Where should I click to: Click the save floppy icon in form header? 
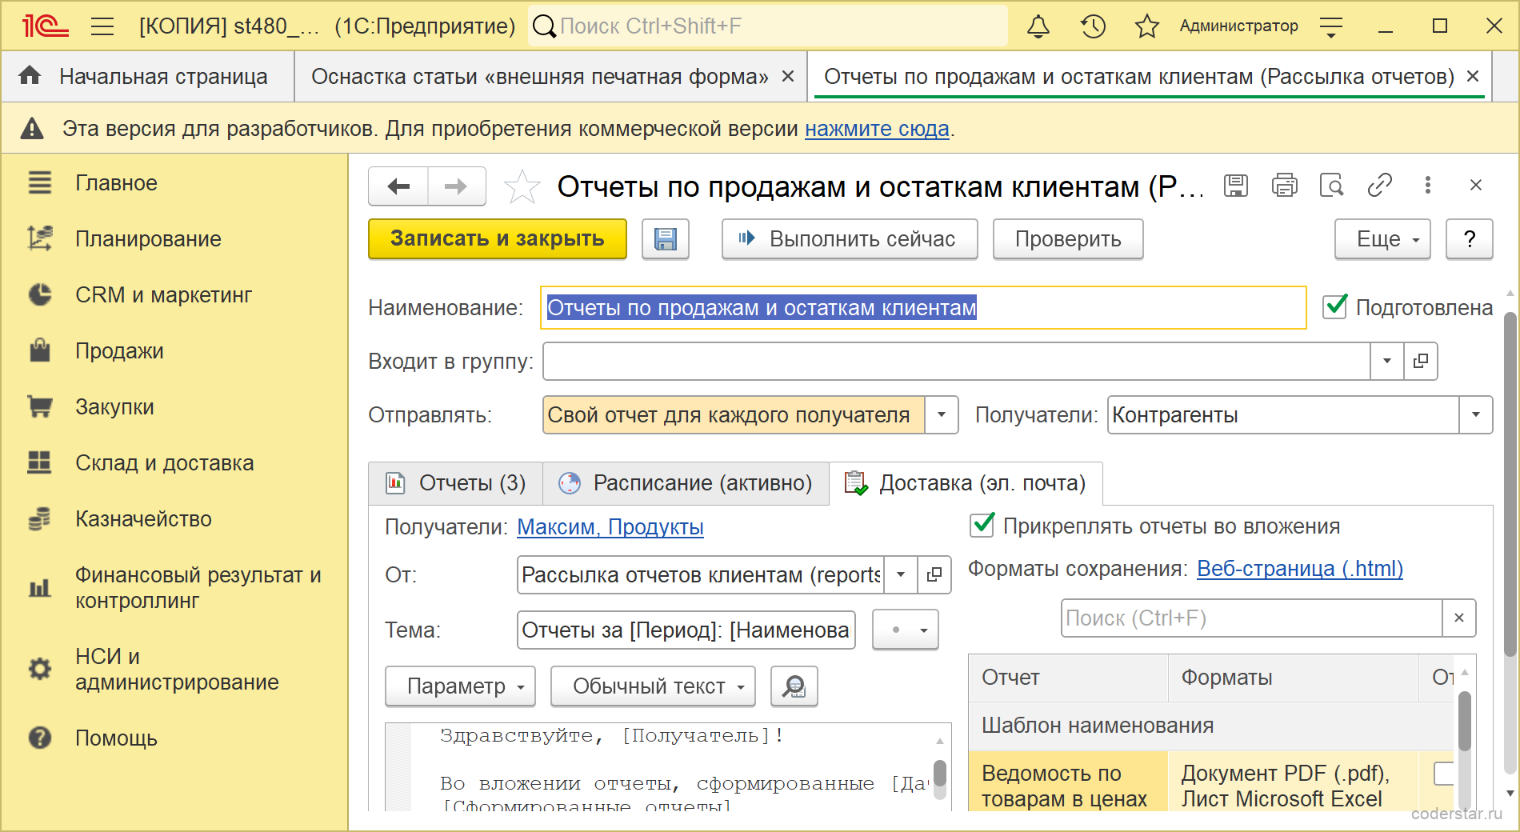pyautogui.click(x=1236, y=186)
